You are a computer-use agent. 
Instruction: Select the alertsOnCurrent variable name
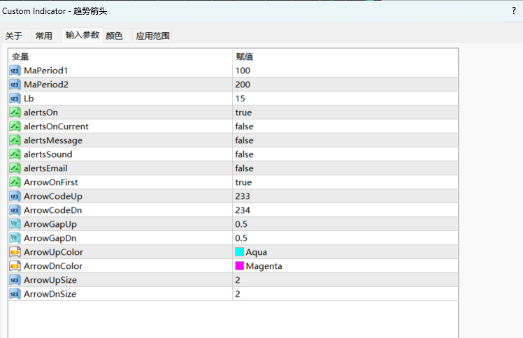(x=56, y=126)
